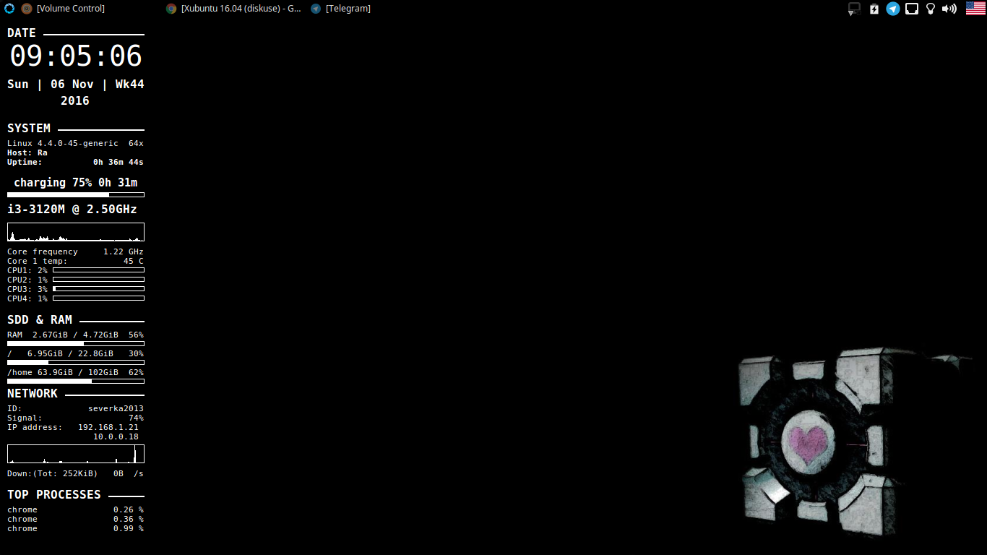Screen dimensions: 987x555
Task: Click the display monitor tray icon
Action: 854,9
